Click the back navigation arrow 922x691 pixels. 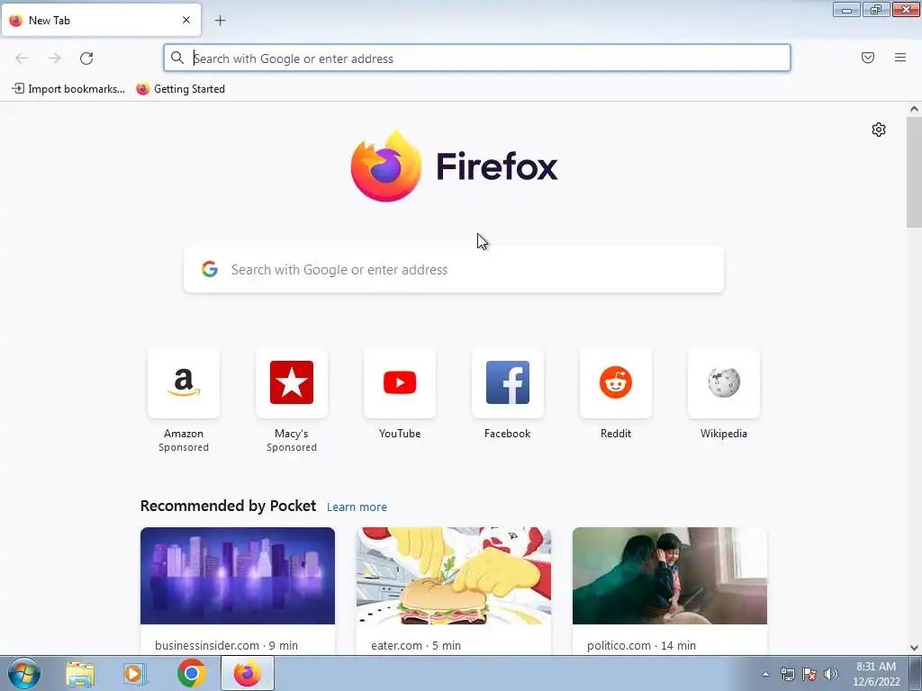pos(22,58)
